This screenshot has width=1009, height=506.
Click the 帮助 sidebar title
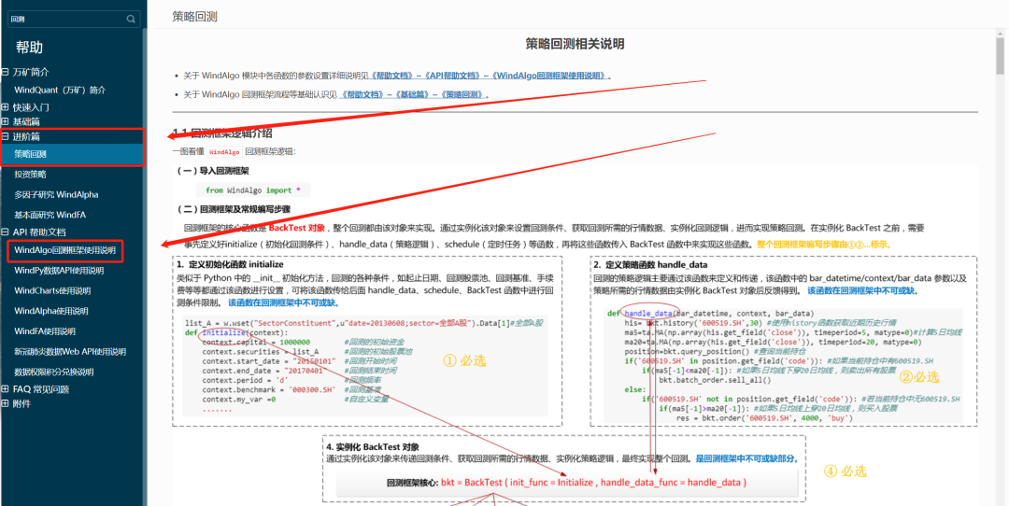coord(30,47)
